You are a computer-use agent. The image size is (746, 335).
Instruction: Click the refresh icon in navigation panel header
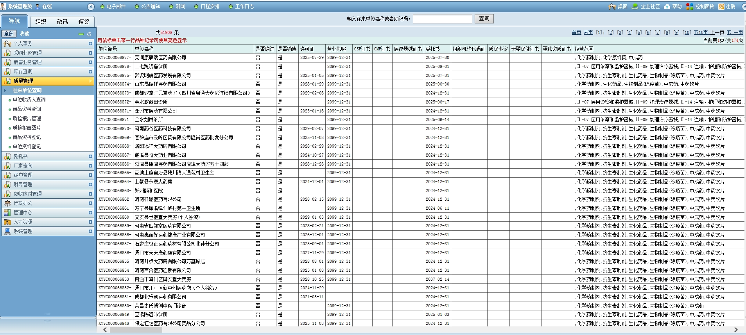click(89, 34)
